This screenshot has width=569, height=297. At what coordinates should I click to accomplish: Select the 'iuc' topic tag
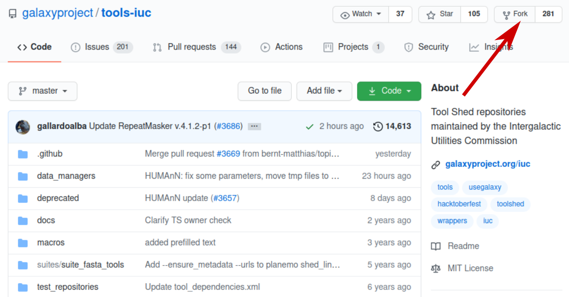(488, 221)
